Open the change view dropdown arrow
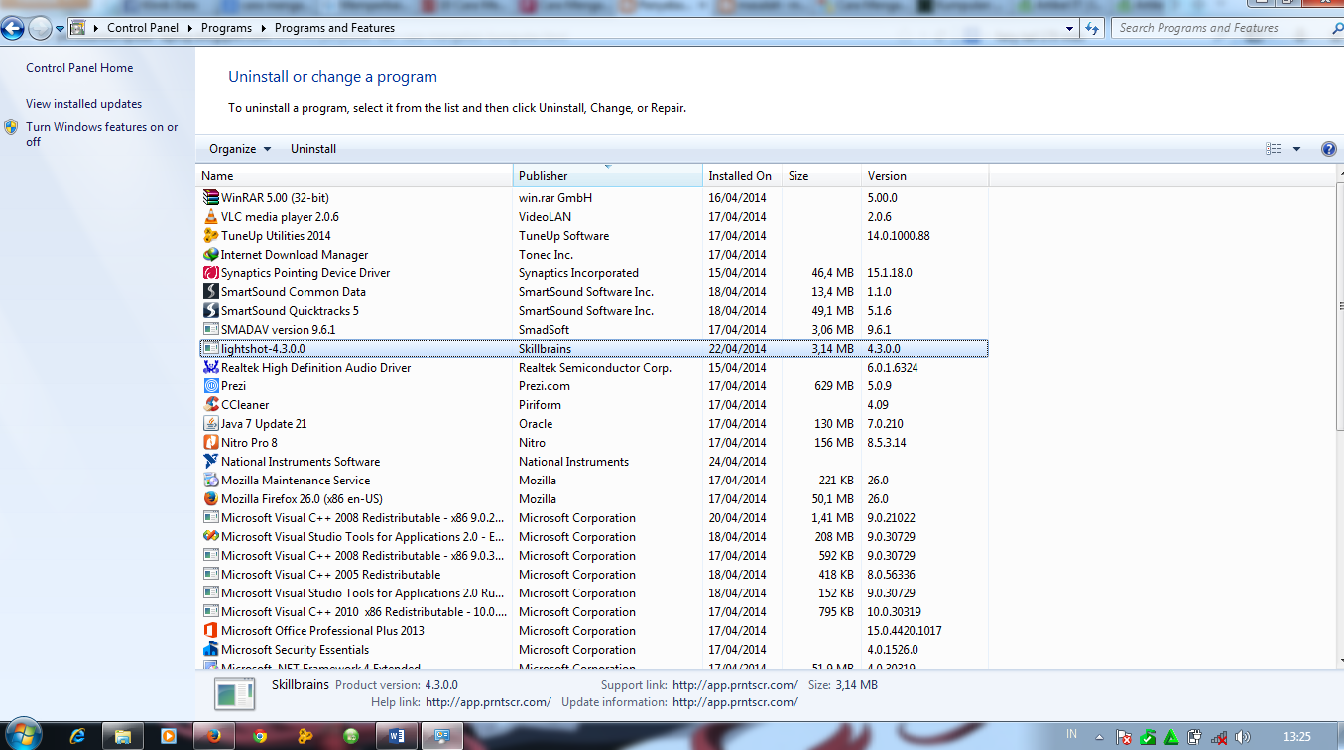The width and height of the screenshot is (1344, 750). point(1296,149)
